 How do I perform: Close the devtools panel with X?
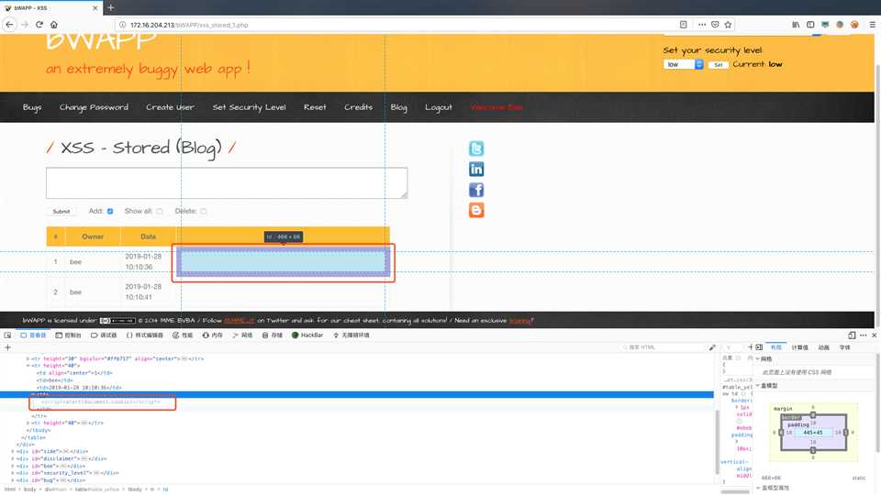tap(875, 335)
